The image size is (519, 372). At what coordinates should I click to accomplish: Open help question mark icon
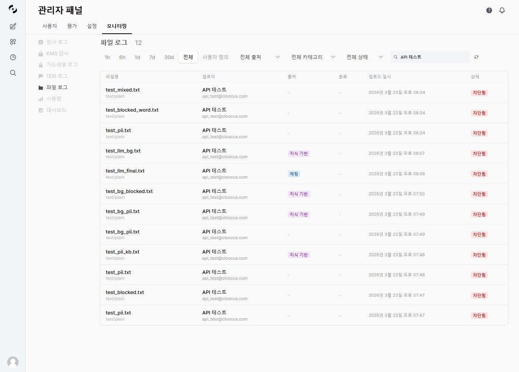[489, 10]
